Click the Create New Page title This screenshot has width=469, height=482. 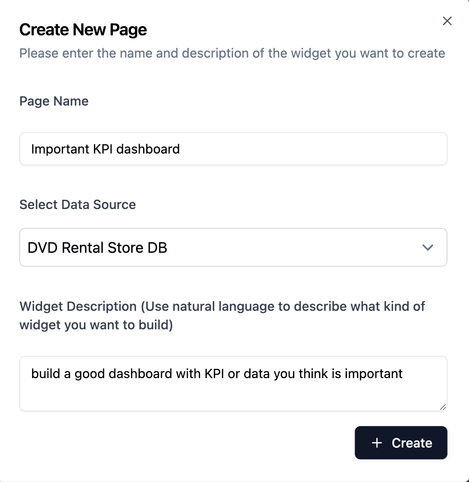click(x=83, y=29)
